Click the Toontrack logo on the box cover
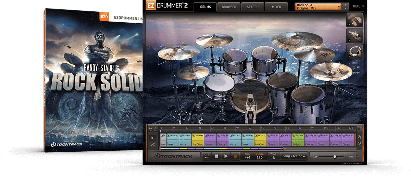This screenshot has width=411, height=177. pos(67,145)
